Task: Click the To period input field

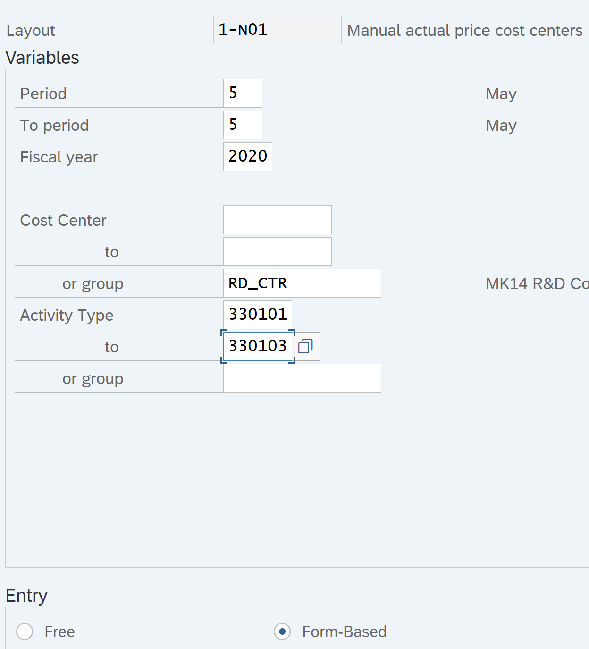Action: (x=243, y=125)
